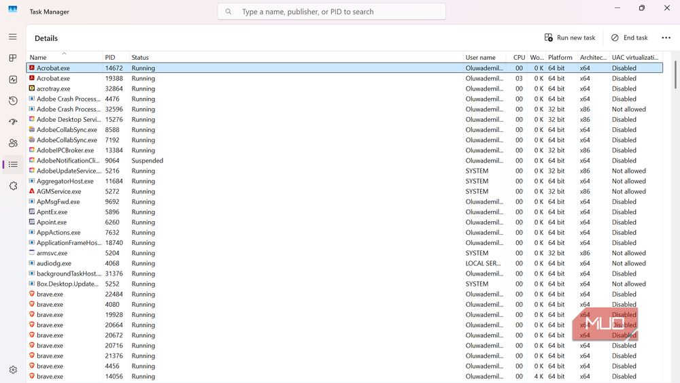Select the ApplicationFrameHost process name

69,243
